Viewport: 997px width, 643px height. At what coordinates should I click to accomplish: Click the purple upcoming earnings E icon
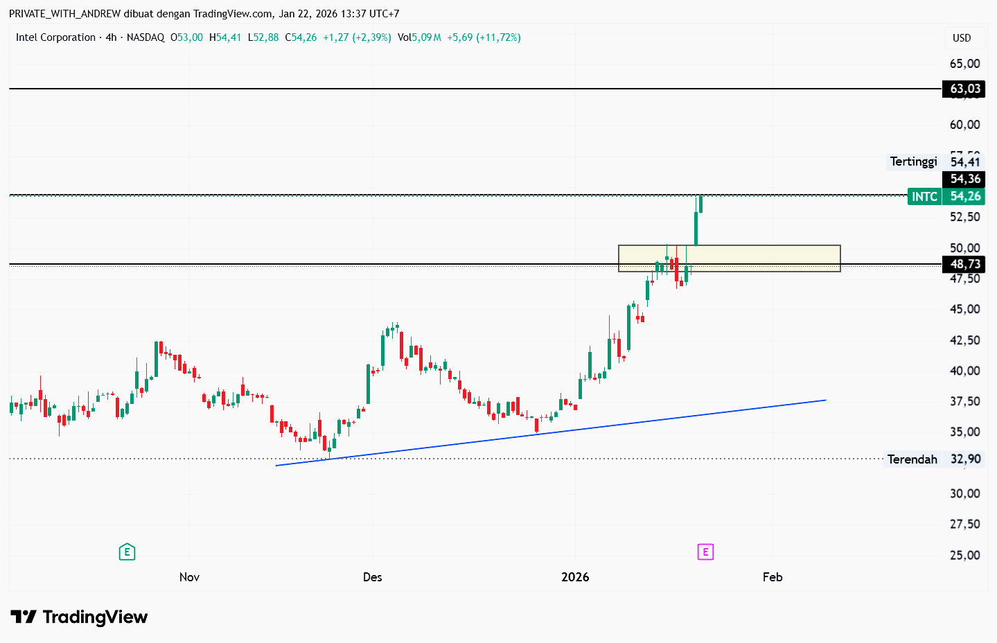[705, 552]
